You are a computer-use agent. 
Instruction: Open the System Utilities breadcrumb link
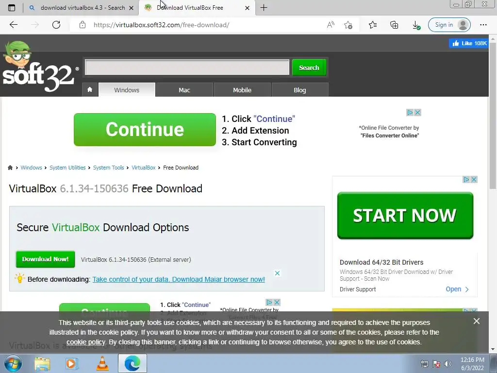tap(67, 168)
